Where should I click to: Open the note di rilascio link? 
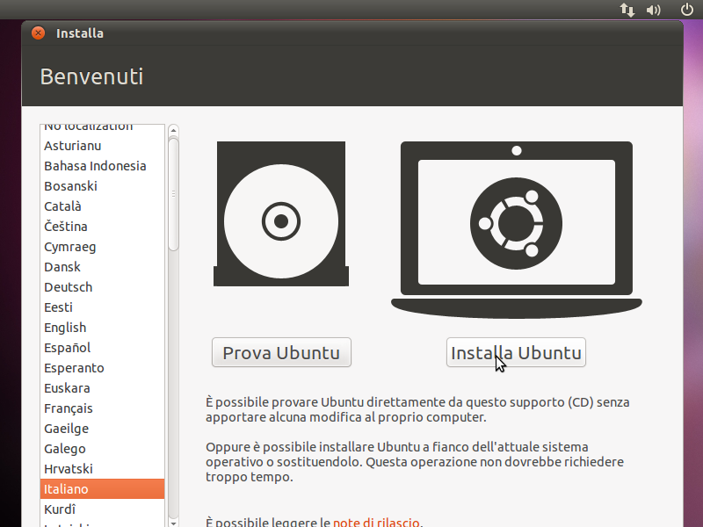coord(376,522)
